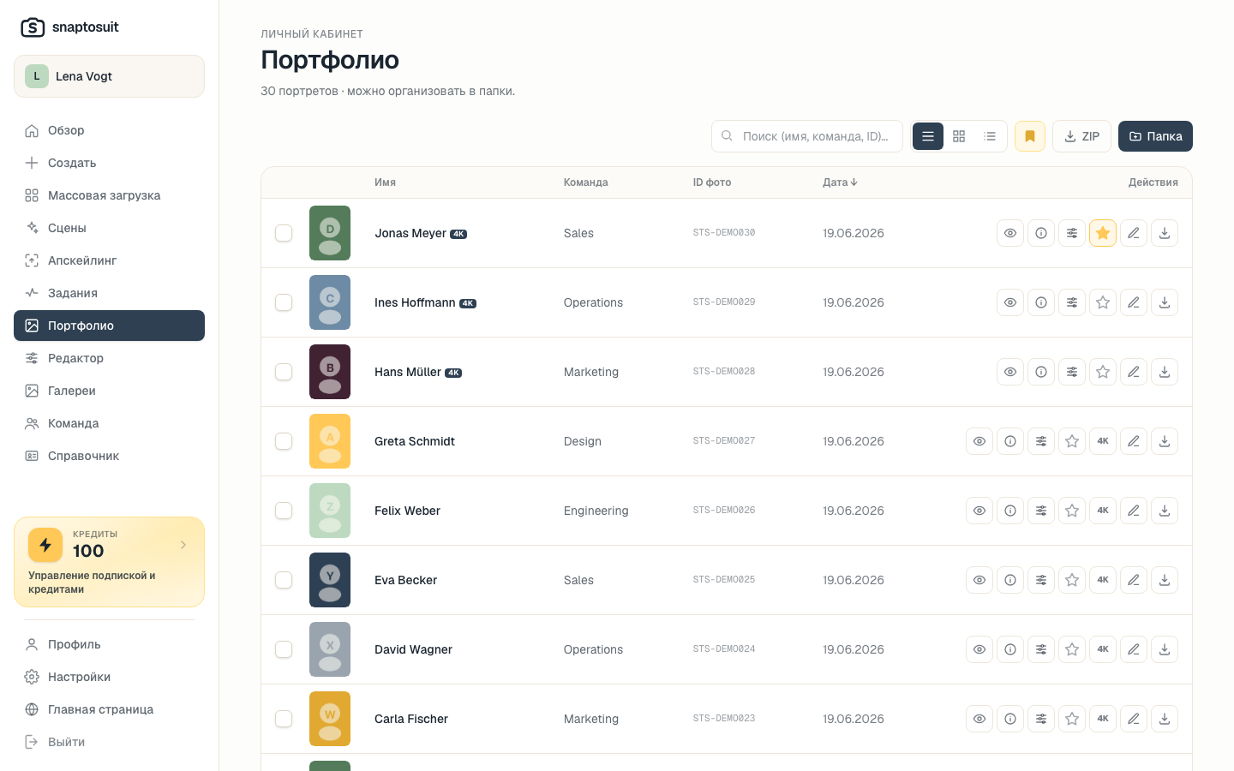Viewport: 1234px width, 771px height.
Task: Favorite Ines Hoffmann with star icon
Action: pos(1103,302)
